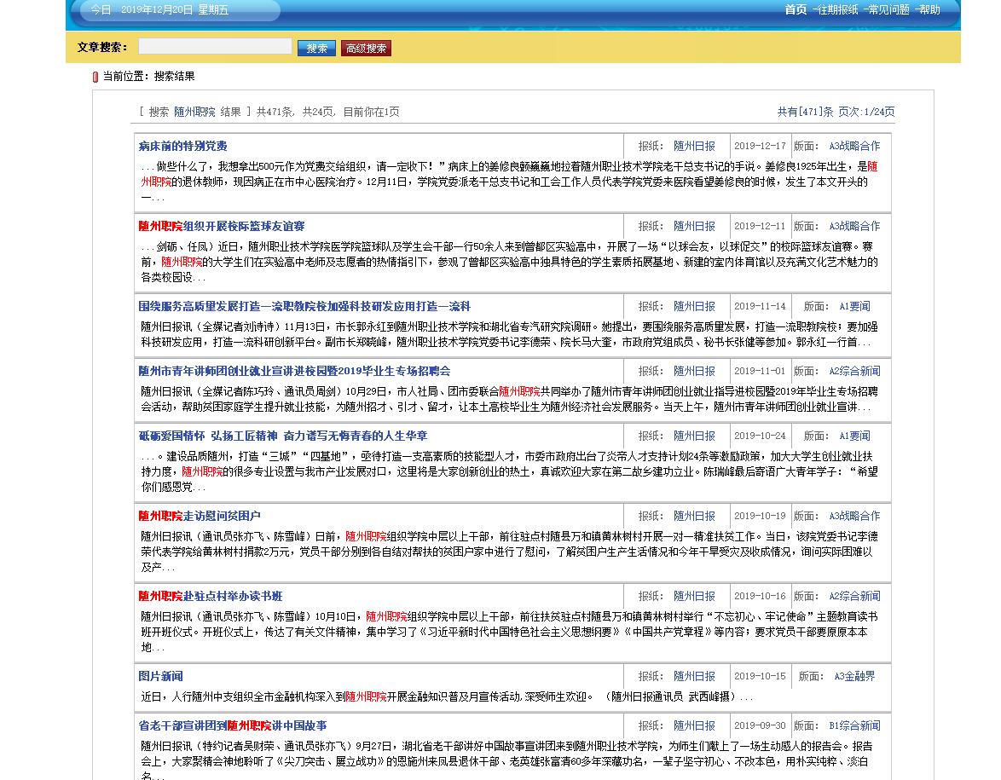Select the B1综合新闻 section link
The height and width of the screenshot is (780, 1001).
coord(854,726)
